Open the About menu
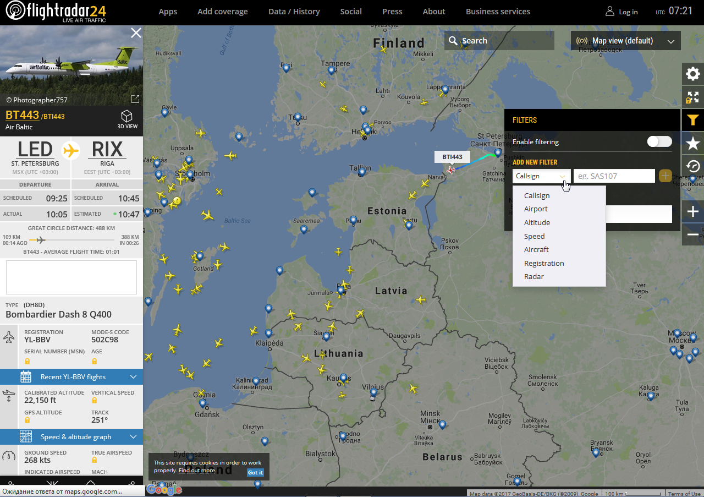The image size is (704, 497). 434,12
